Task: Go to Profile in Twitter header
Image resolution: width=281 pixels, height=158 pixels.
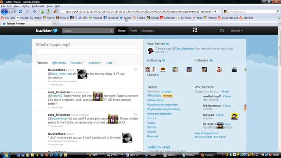Action: coord(133,31)
